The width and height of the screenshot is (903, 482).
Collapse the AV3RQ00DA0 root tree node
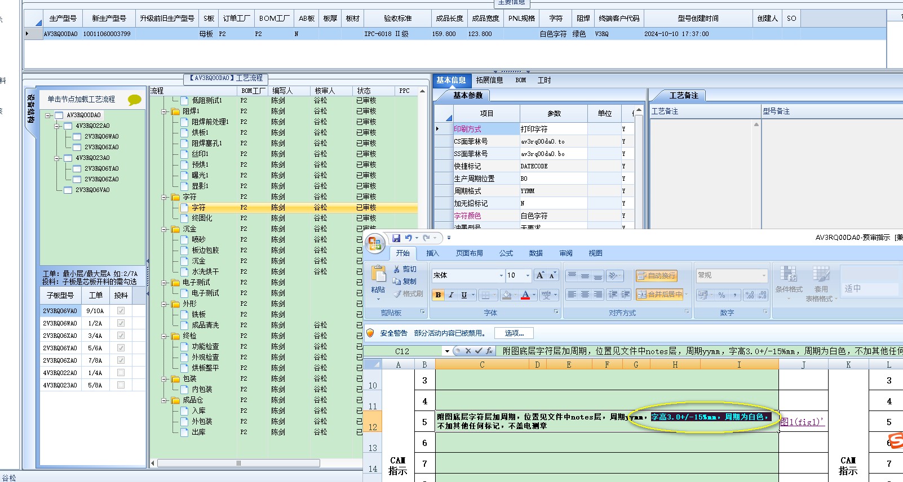click(x=48, y=115)
